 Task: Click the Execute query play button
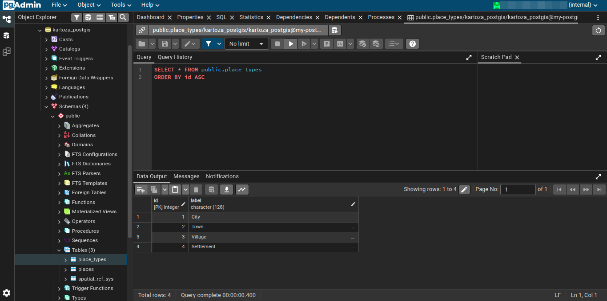click(291, 44)
